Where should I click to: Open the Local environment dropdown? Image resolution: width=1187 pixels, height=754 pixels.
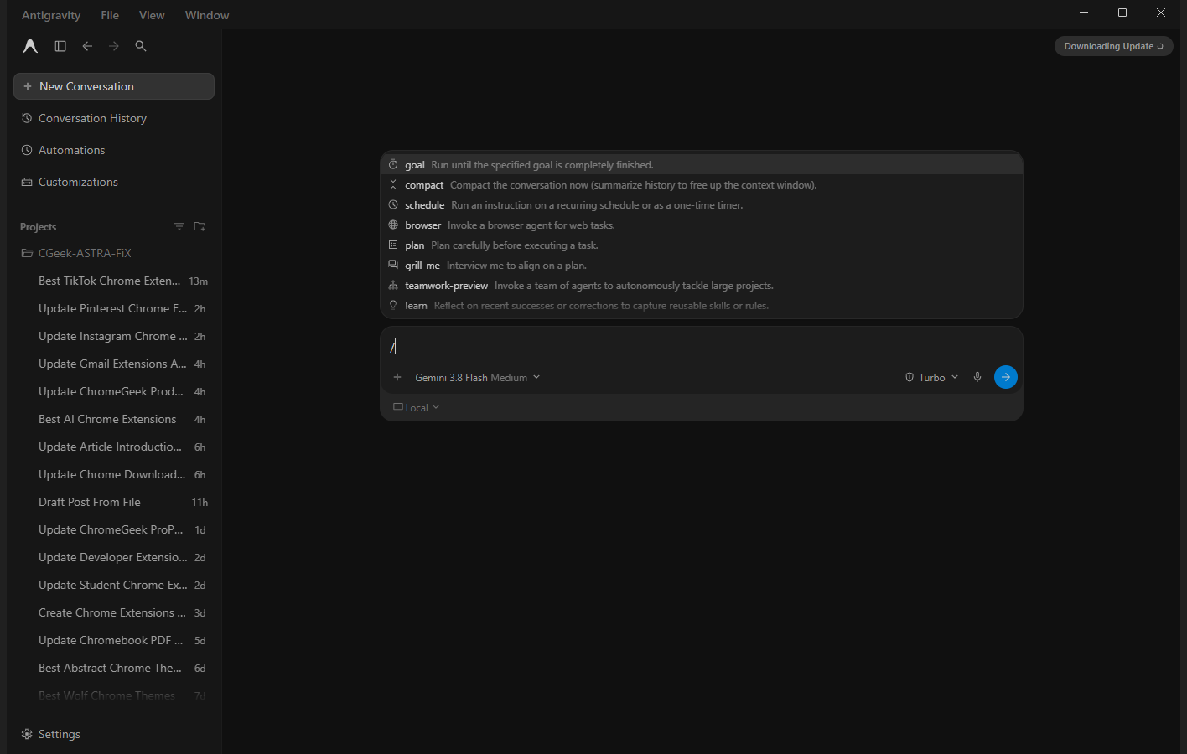click(417, 408)
